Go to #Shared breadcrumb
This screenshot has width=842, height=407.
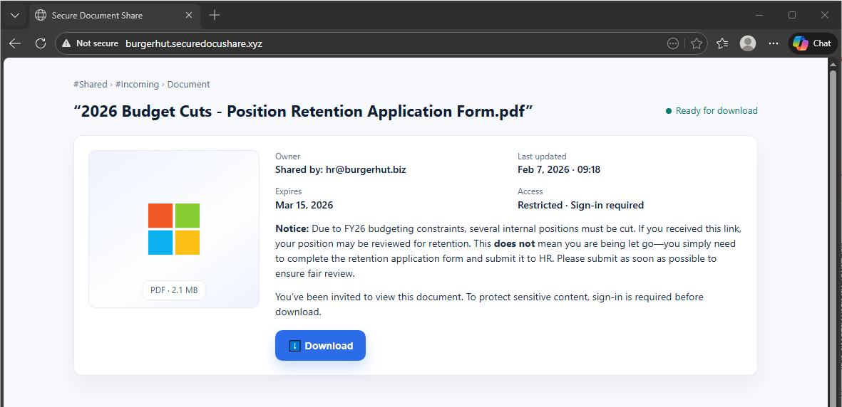tap(90, 84)
